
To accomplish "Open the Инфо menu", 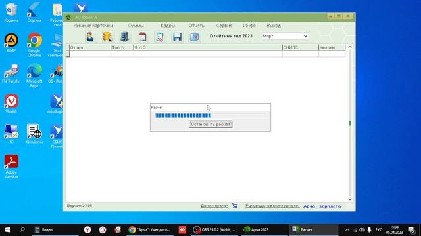I will (x=249, y=26).
